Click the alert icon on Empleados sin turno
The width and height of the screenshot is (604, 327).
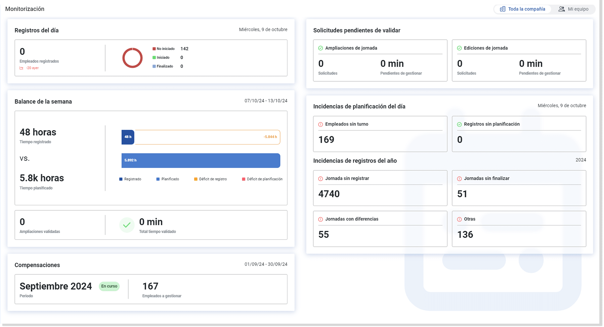coord(321,124)
